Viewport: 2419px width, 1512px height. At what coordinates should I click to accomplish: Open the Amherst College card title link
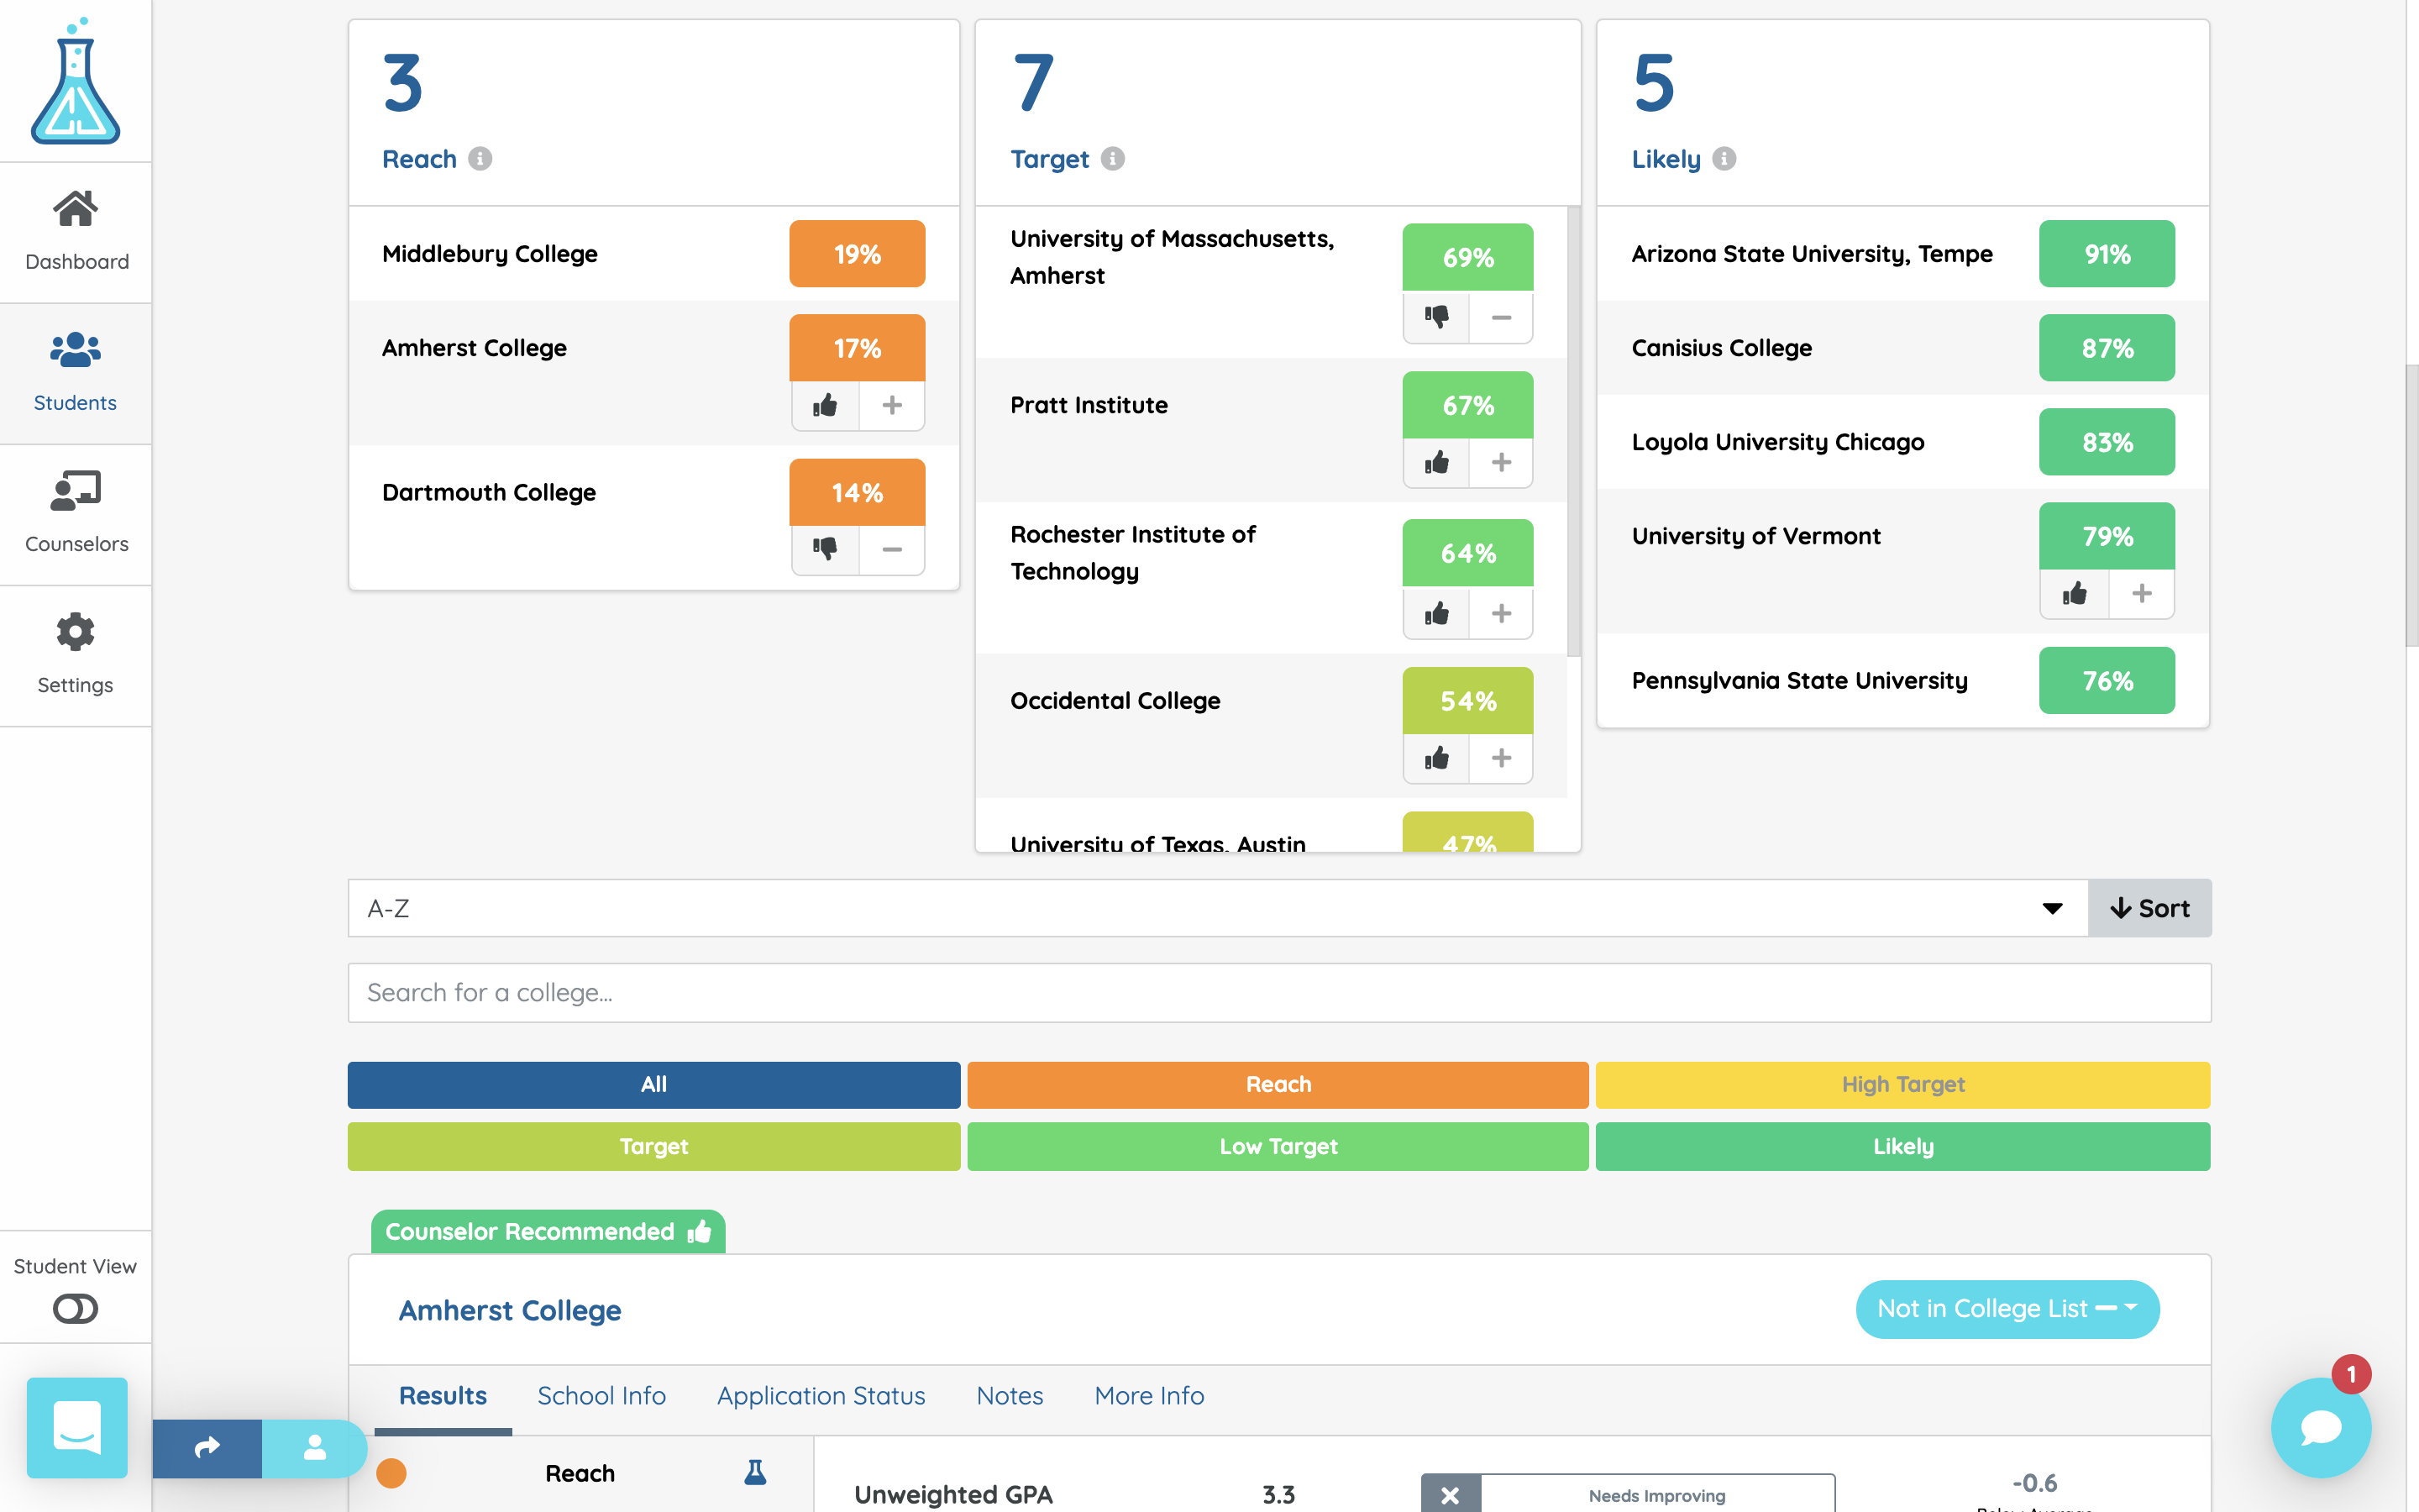point(510,1310)
